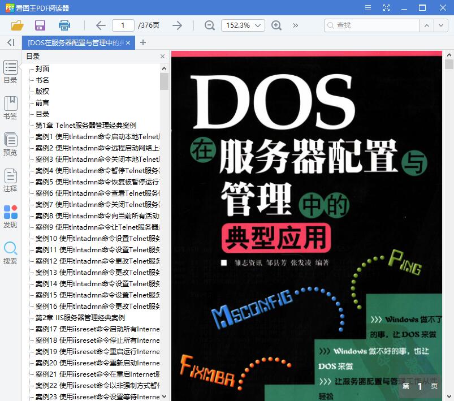Screen dimensions: 454x401
Task: Open the main menu hamburger icon
Action: 368,8
